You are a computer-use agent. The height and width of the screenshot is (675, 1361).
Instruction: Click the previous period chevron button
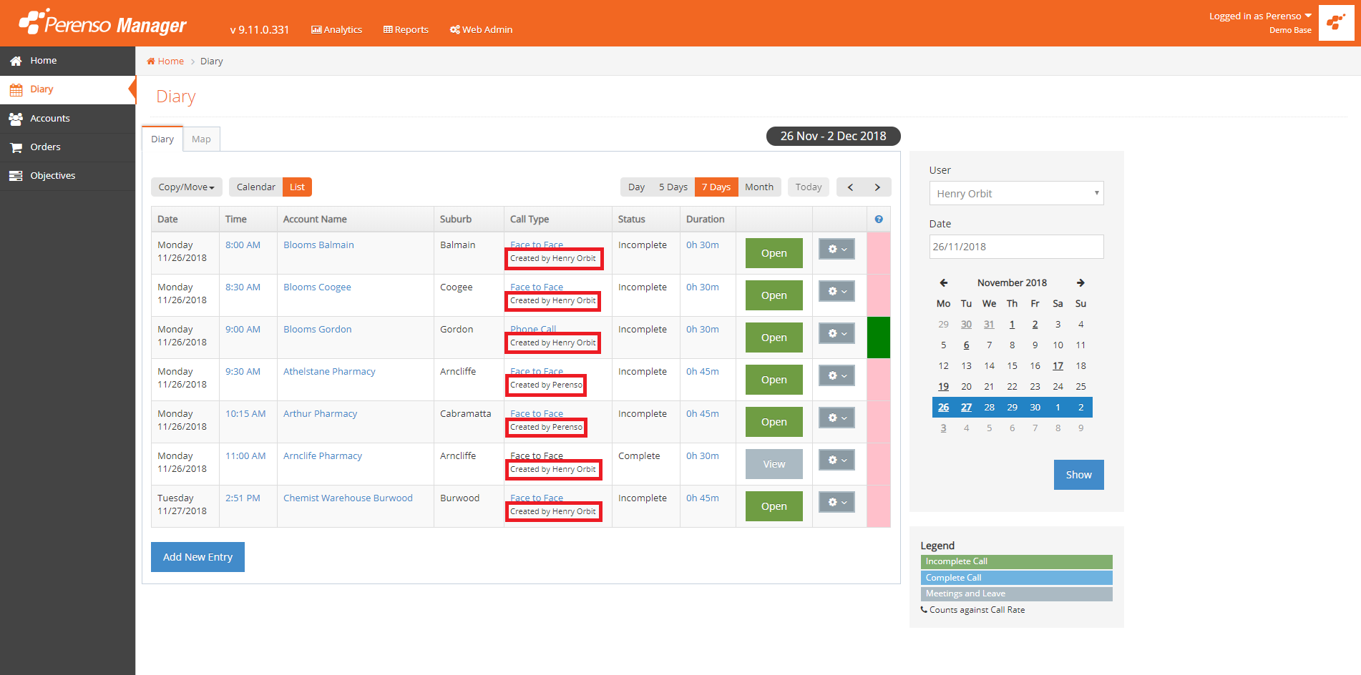point(851,187)
